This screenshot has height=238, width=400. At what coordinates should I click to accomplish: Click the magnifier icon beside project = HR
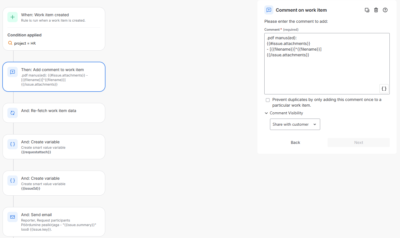10,43
